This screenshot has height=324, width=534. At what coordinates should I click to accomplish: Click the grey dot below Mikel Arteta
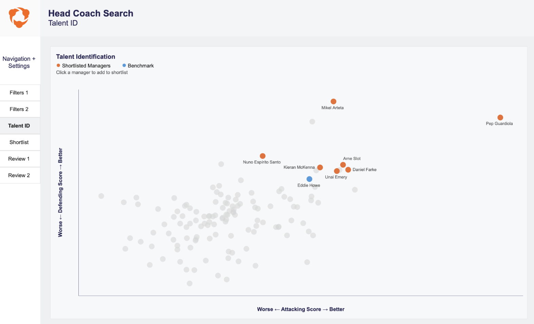[312, 122]
